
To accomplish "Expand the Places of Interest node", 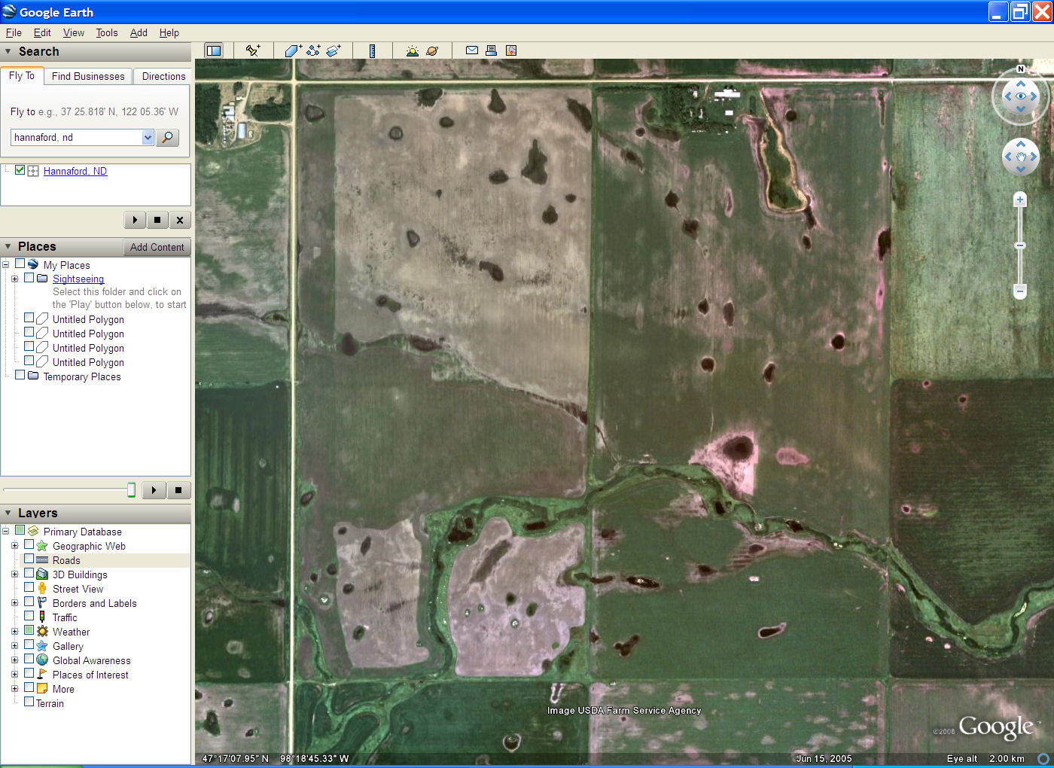I will 14,675.
